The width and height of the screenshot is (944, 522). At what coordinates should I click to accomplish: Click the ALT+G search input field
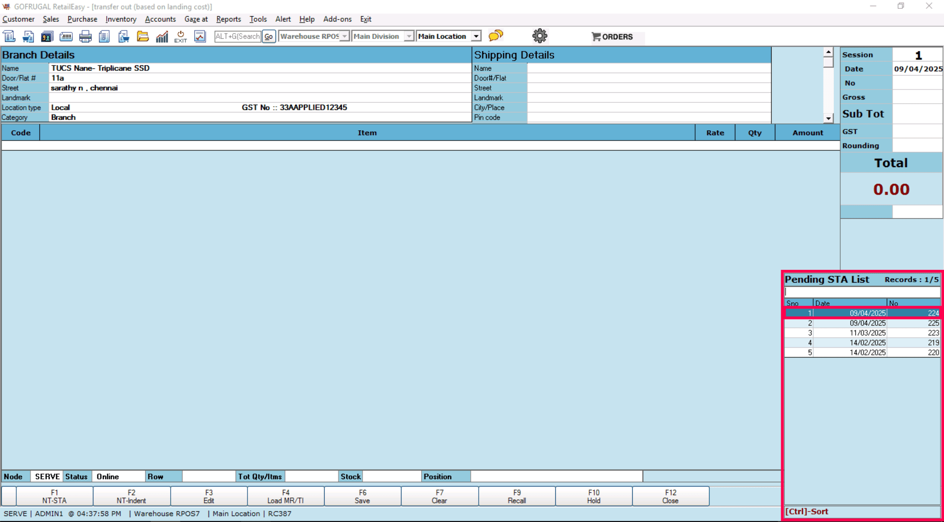tap(238, 36)
